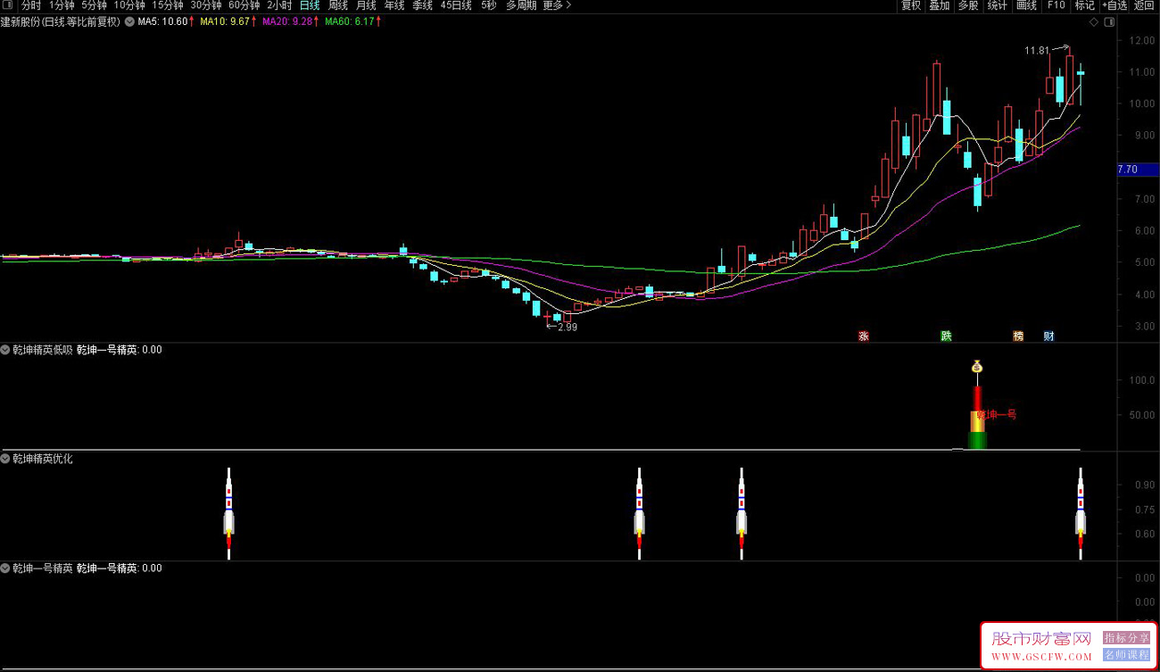This screenshot has height=672, width=1160.
Task: Click the red 涨 marker icon
Action: [x=864, y=336]
